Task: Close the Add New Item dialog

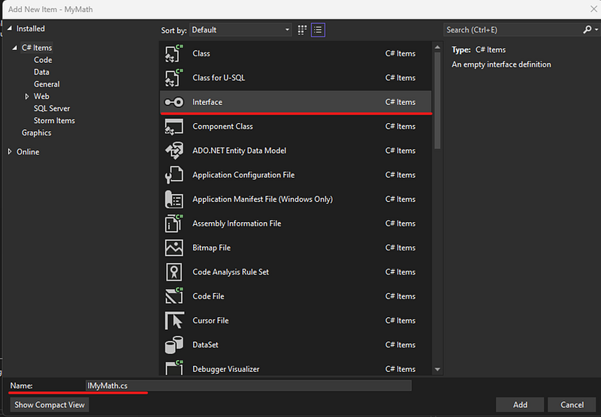Action: (593, 9)
